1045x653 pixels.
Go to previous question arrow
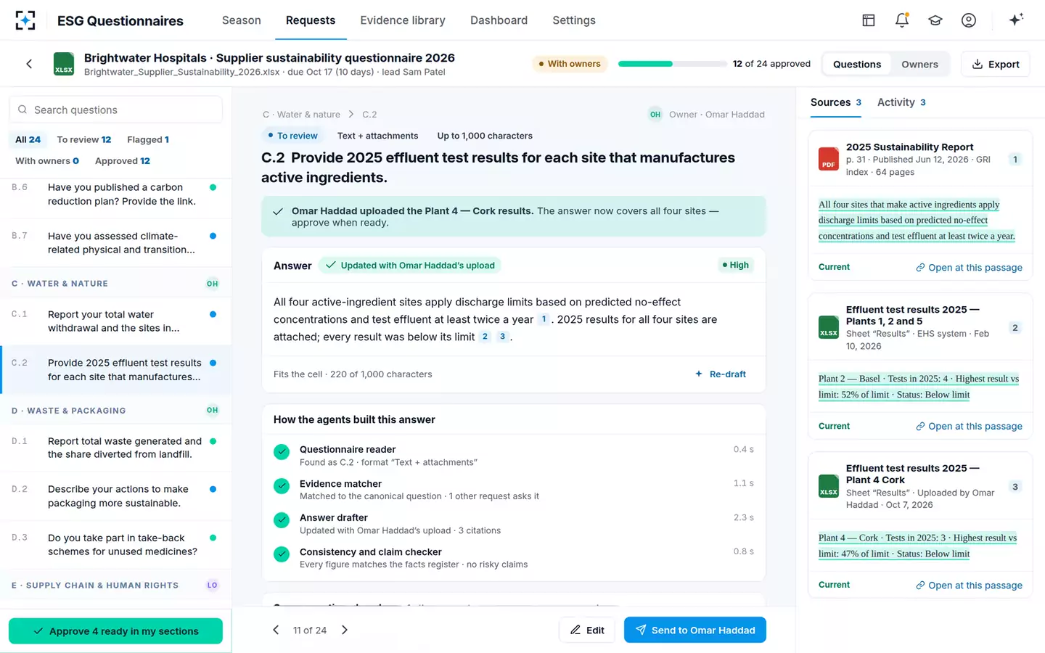pyautogui.click(x=276, y=630)
